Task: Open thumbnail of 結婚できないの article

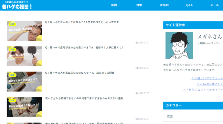Action: click(x=24, y=107)
